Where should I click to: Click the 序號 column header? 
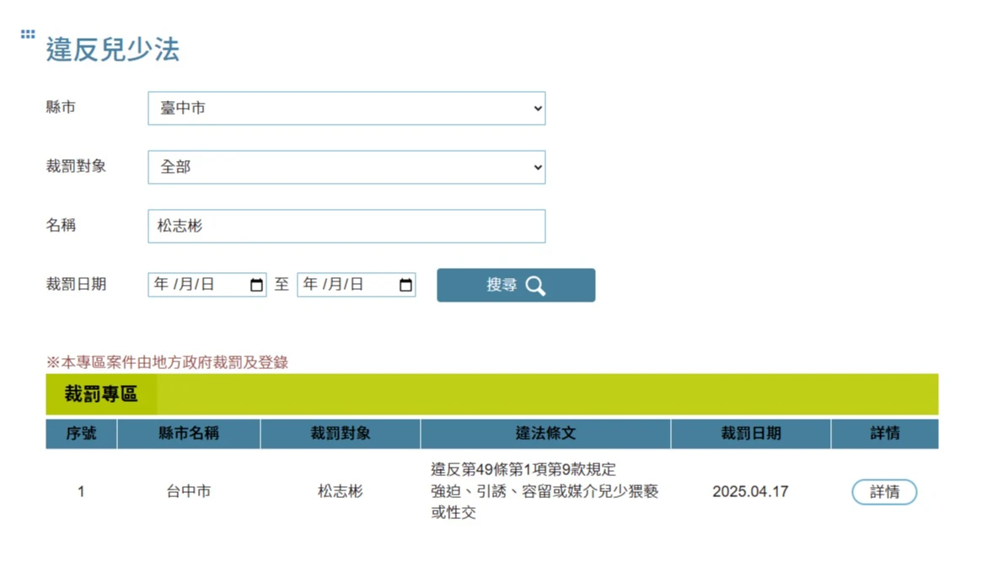(81, 434)
